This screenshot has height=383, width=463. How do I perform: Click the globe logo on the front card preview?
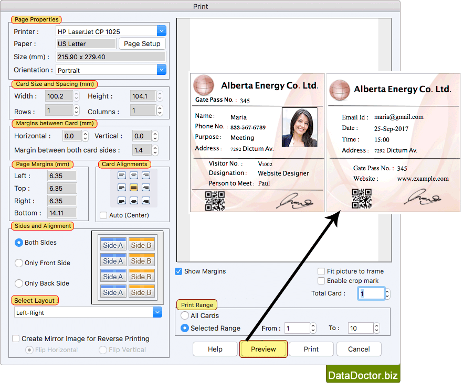tap(204, 85)
